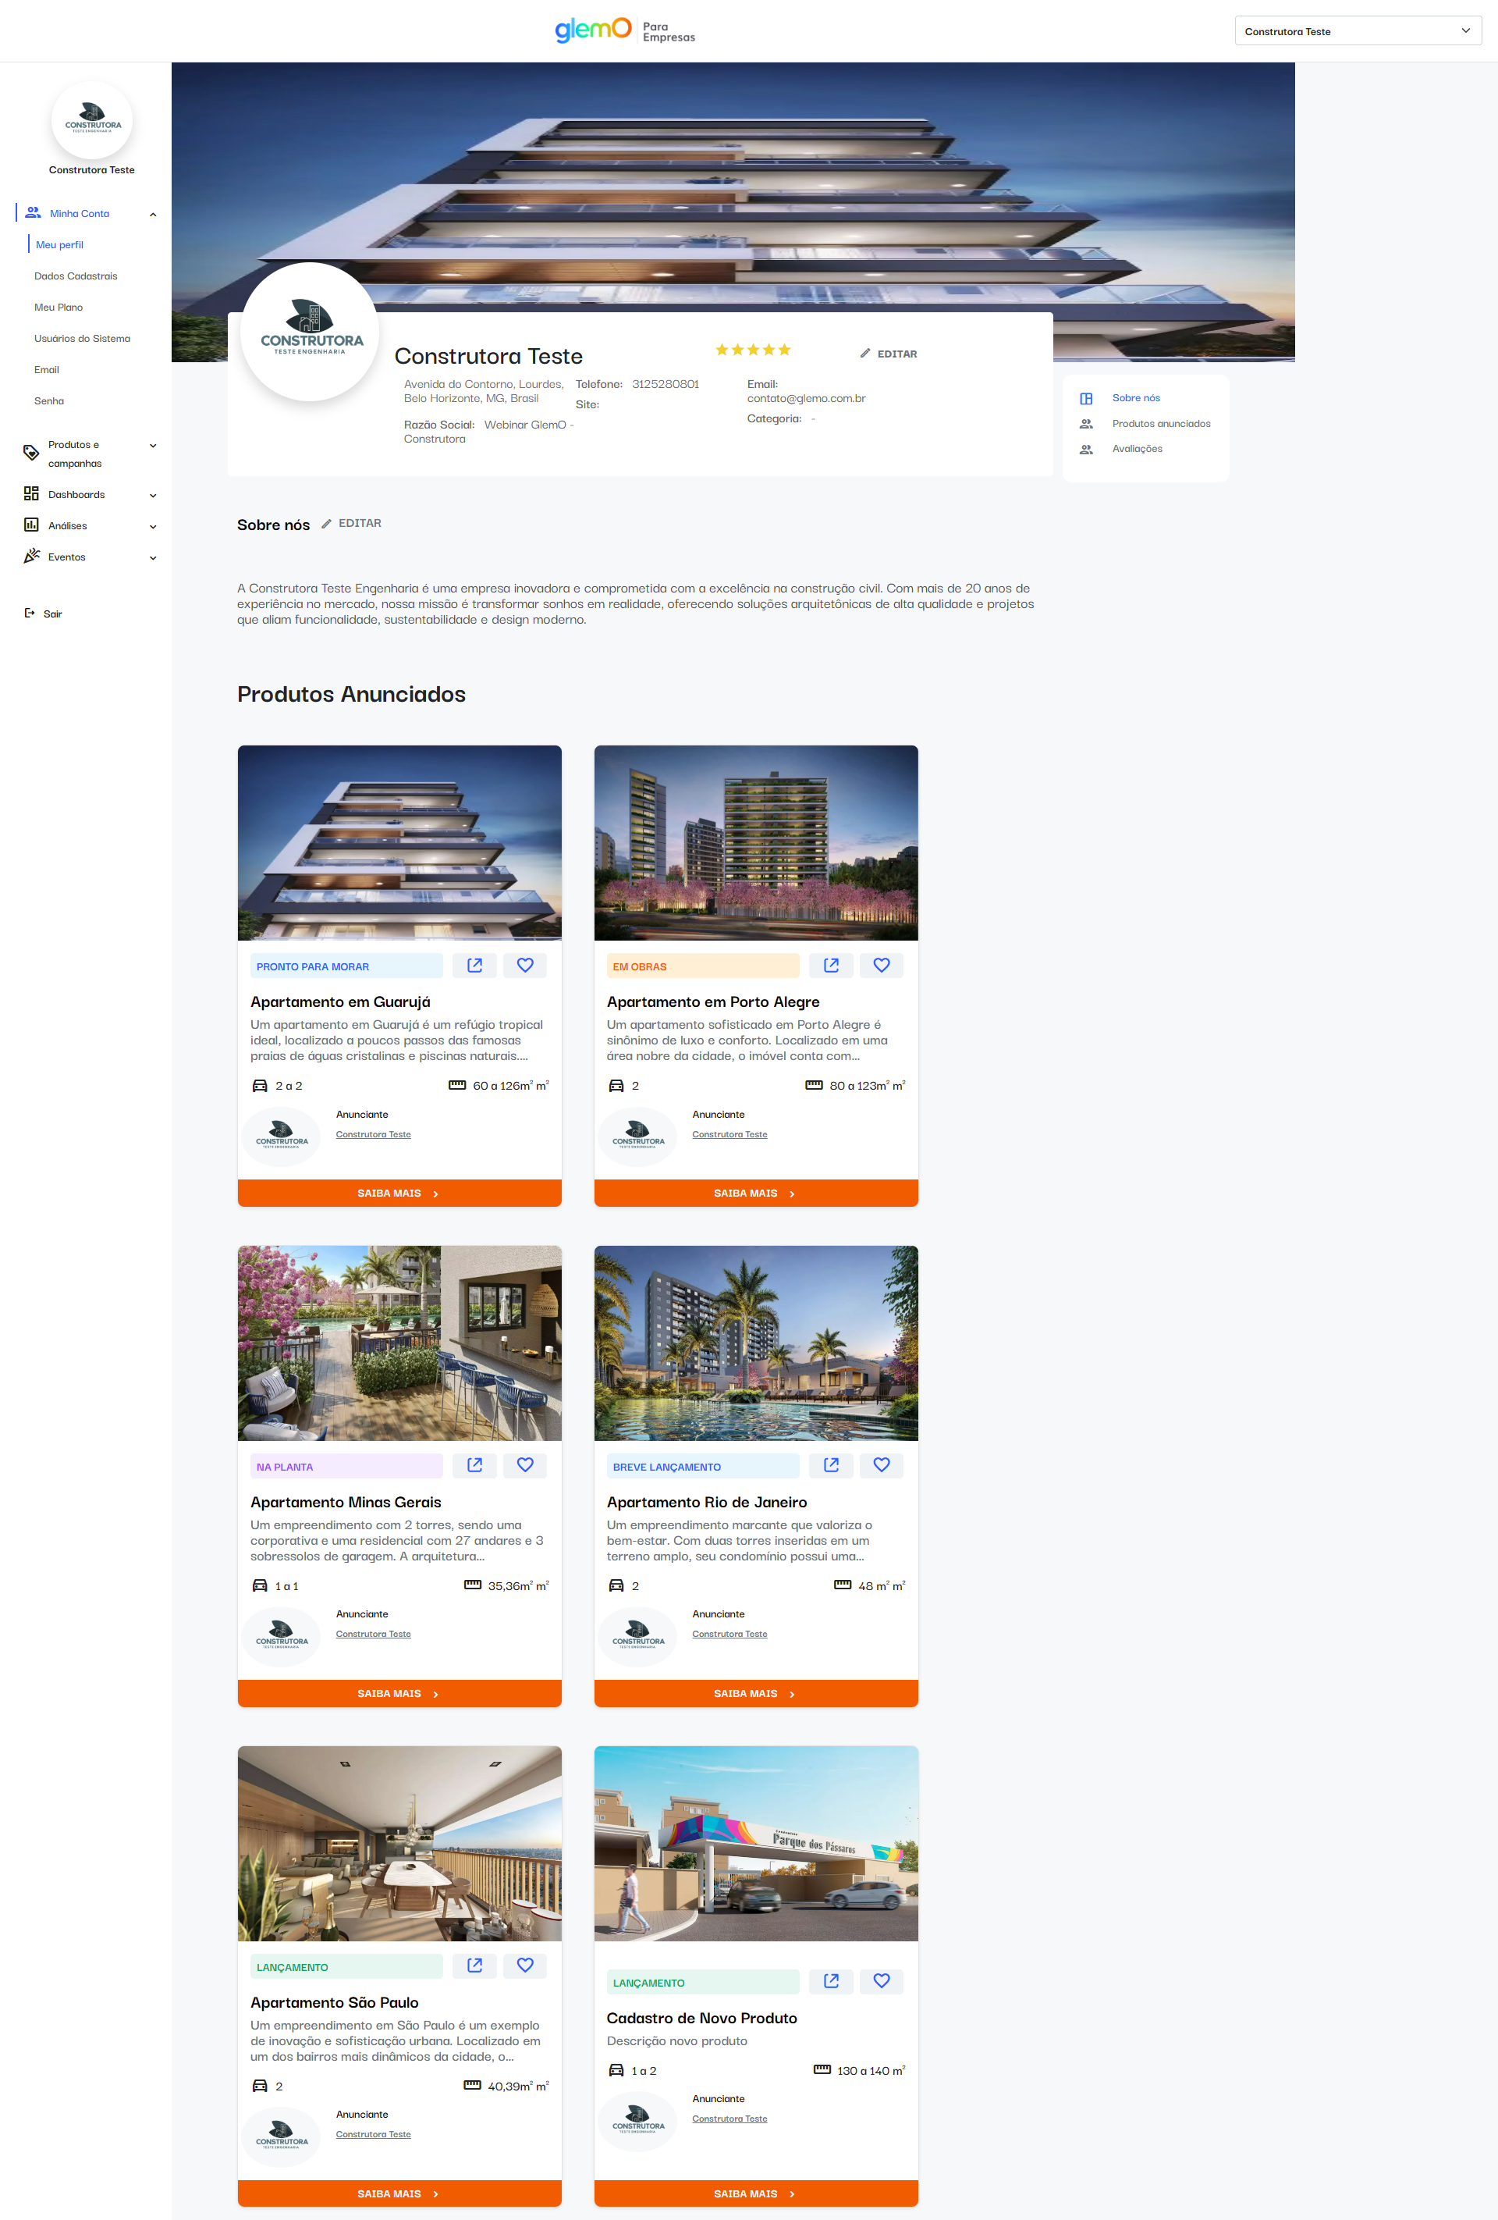This screenshot has width=1498, height=2220.
Task: Click the five-star rating on profile
Action: coord(752,350)
